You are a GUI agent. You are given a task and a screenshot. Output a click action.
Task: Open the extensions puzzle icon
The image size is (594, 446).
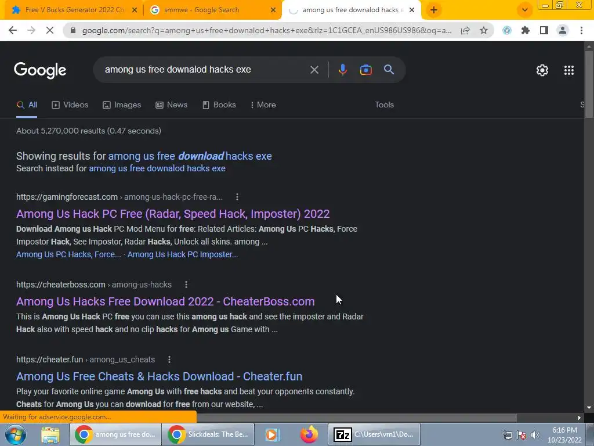pos(526,30)
